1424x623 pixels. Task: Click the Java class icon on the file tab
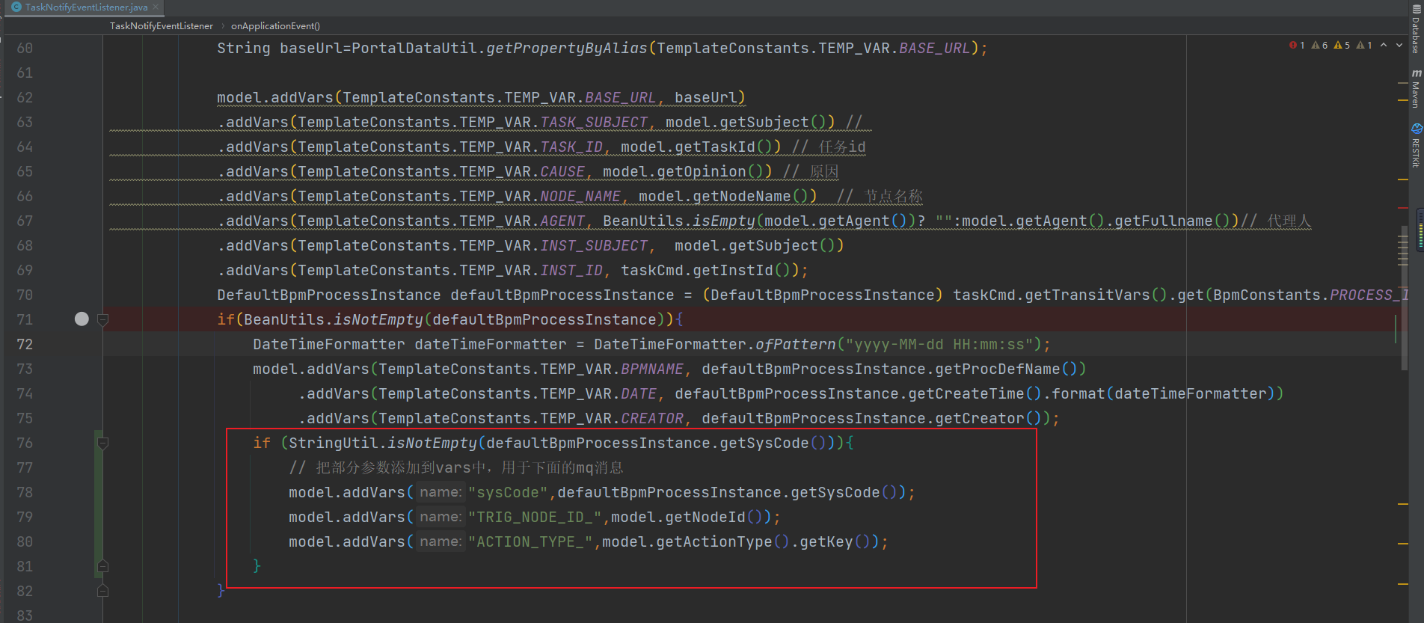tap(16, 7)
